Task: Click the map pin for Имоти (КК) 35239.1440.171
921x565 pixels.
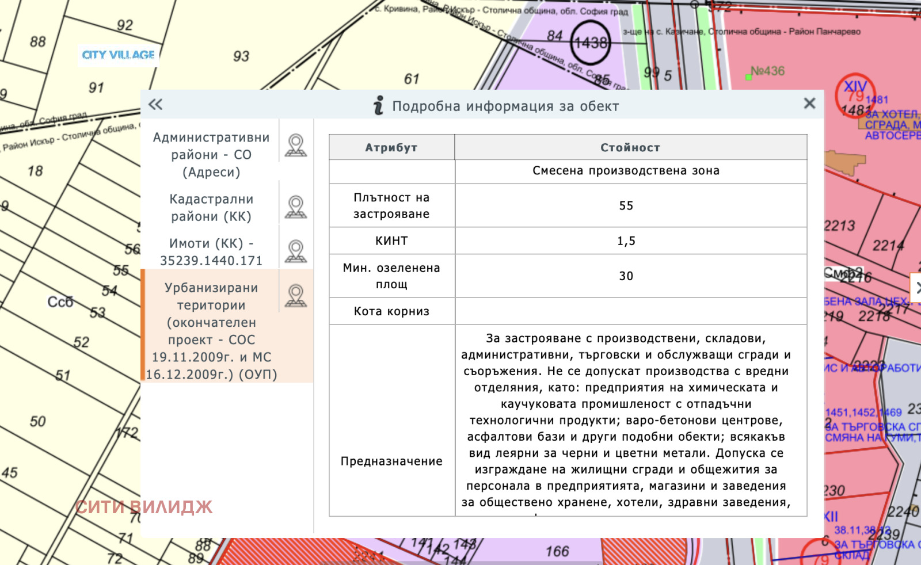Action: pyautogui.click(x=296, y=251)
